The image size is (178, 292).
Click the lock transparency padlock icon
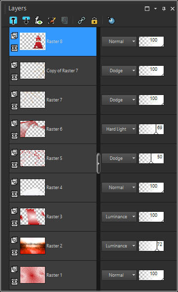[94, 20]
